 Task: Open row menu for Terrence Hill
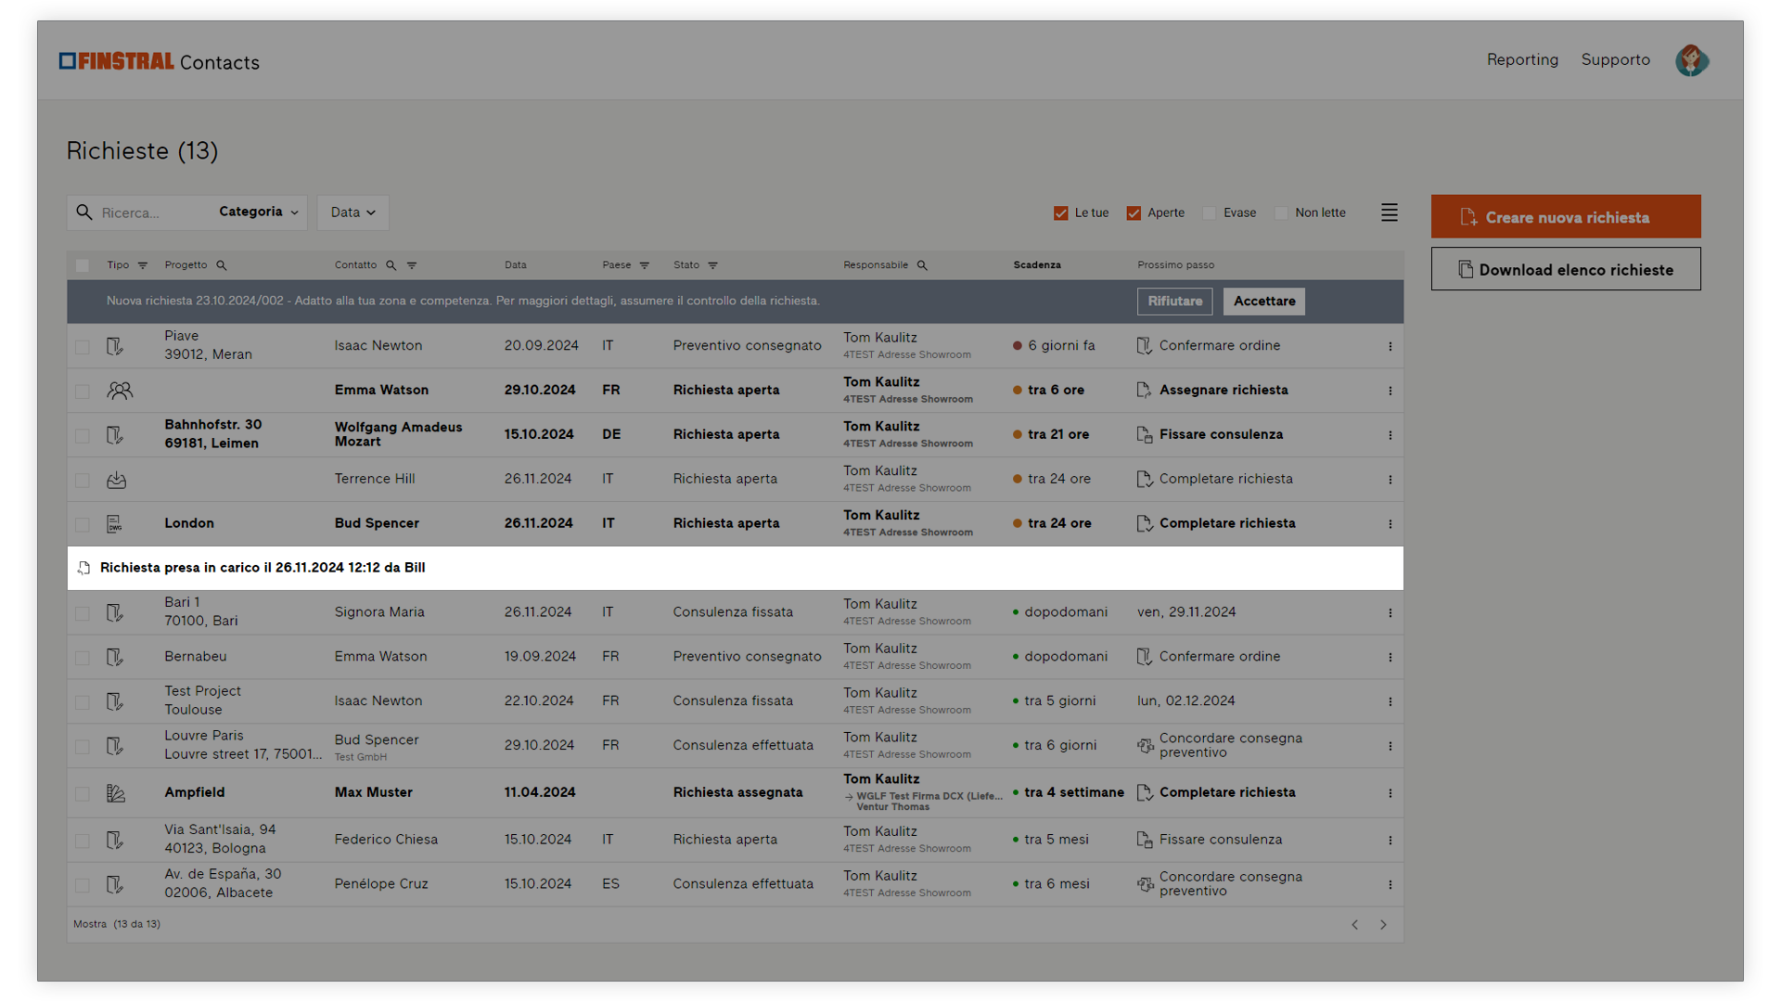[1390, 480]
